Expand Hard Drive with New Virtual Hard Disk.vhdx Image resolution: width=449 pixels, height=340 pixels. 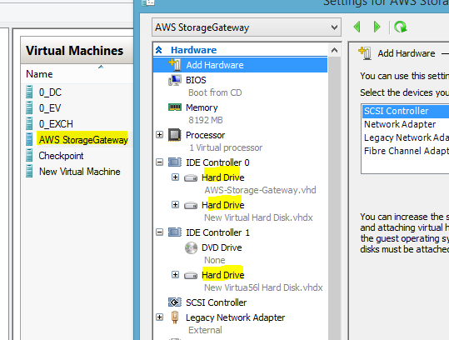pyautogui.click(x=175, y=205)
